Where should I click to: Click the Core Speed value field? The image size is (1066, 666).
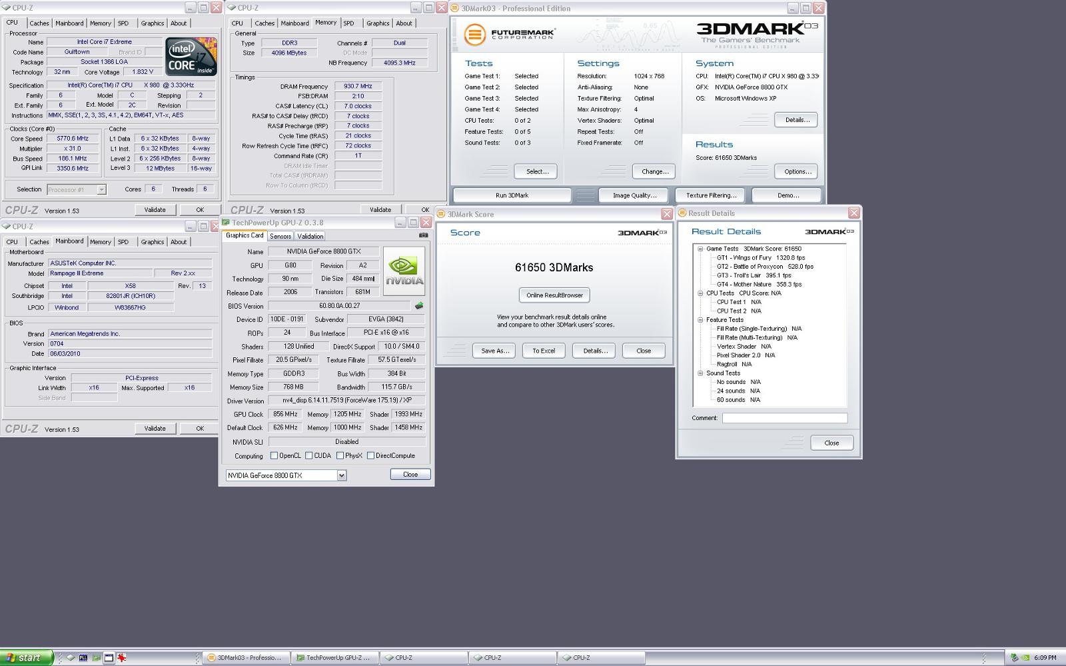coord(72,139)
